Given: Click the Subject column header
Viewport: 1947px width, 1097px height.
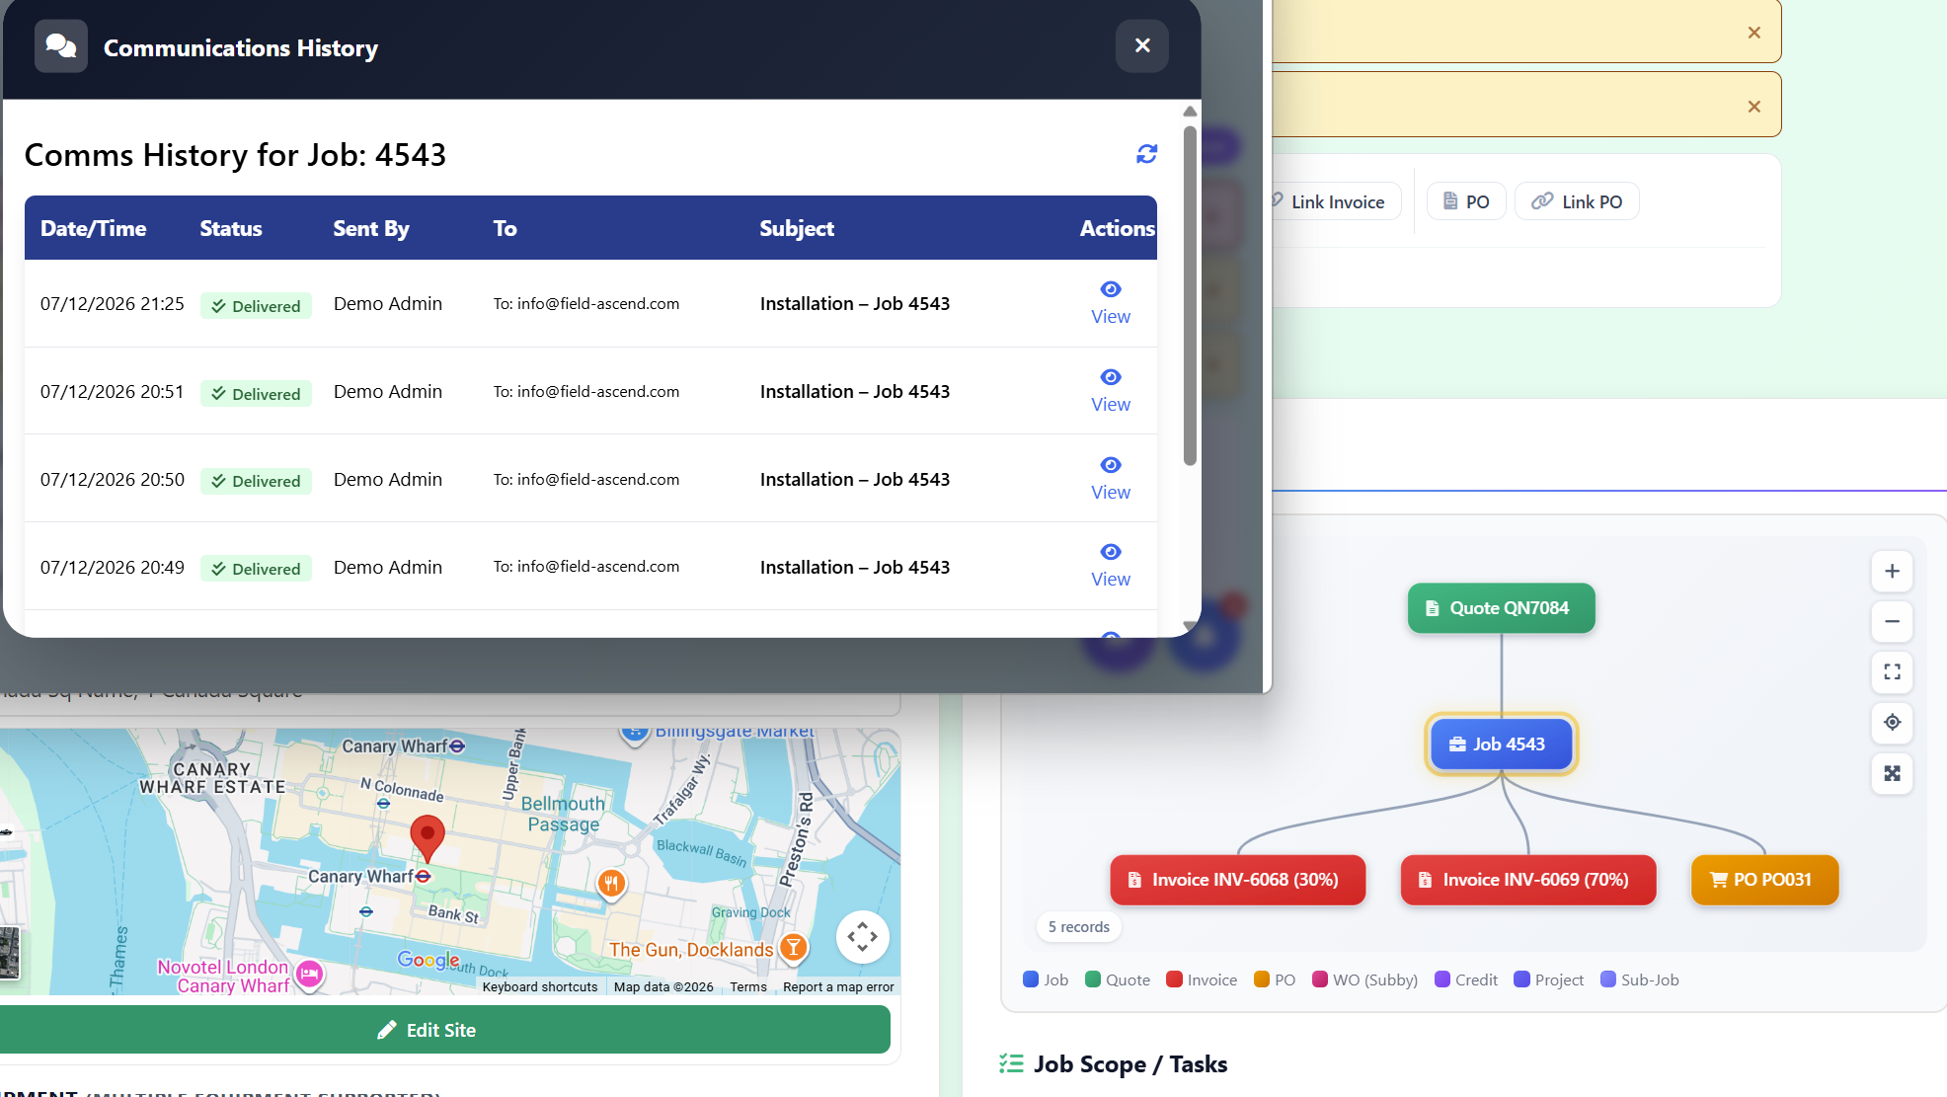Looking at the screenshot, I should click(x=797, y=228).
